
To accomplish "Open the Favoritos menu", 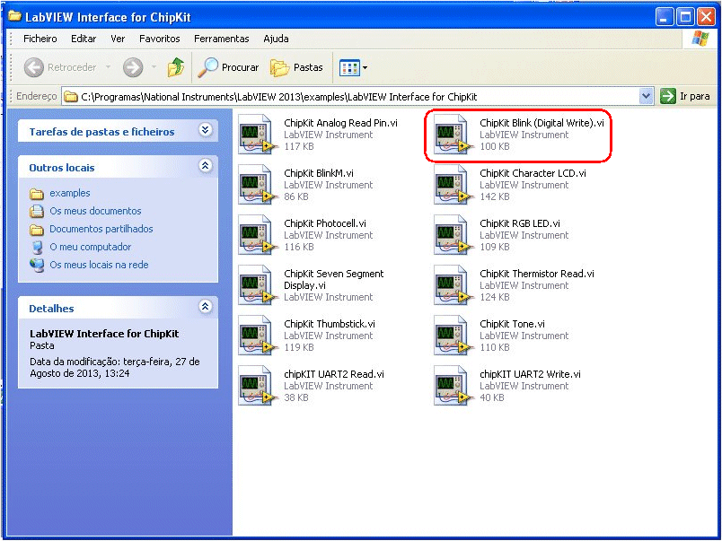I will pos(159,39).
